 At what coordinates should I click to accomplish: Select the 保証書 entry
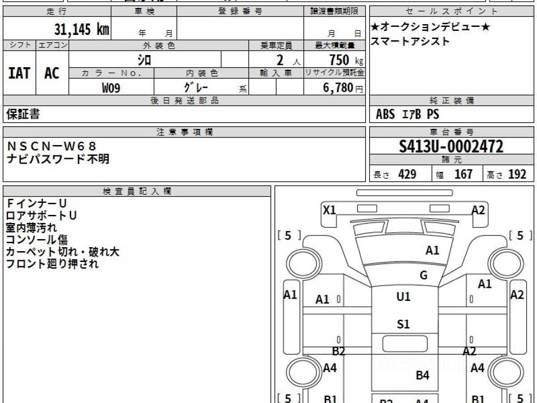click(23, 114)
